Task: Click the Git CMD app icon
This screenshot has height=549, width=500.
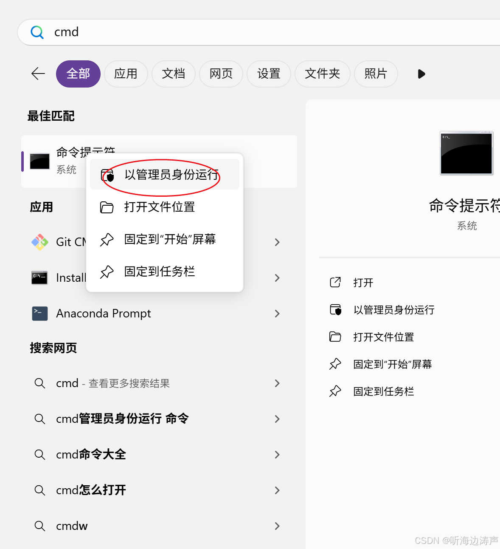Action: click(40, 242)
